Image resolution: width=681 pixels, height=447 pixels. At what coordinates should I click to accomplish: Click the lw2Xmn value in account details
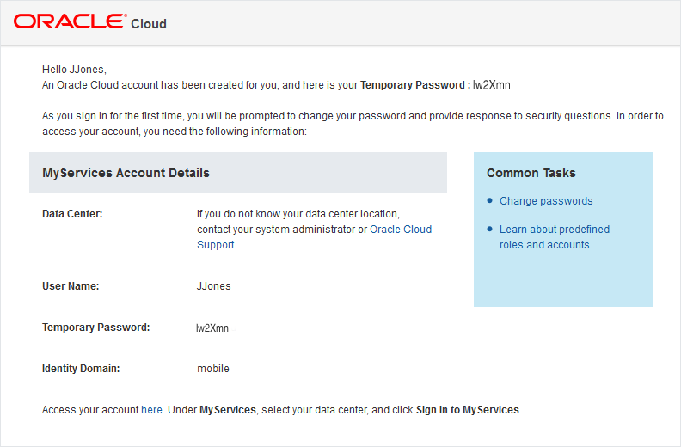coord(212,328)
